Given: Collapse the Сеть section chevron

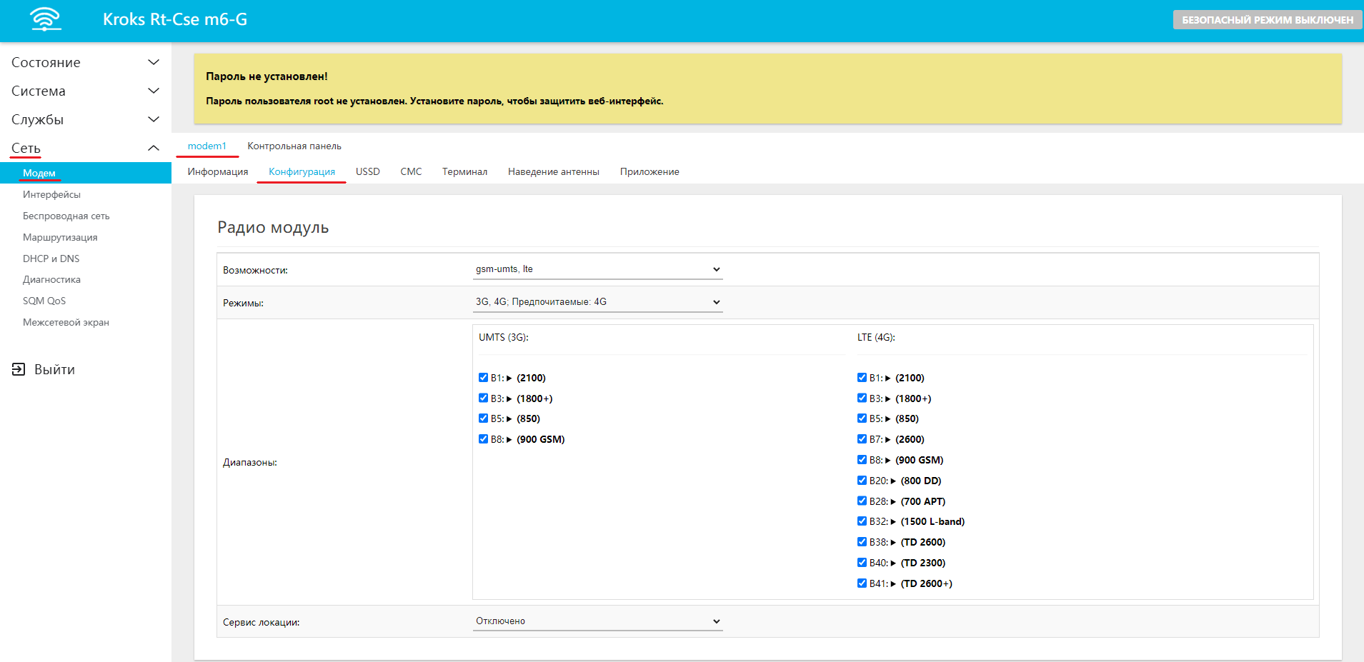Looking at the screenshot, I should tap(153, 148).
